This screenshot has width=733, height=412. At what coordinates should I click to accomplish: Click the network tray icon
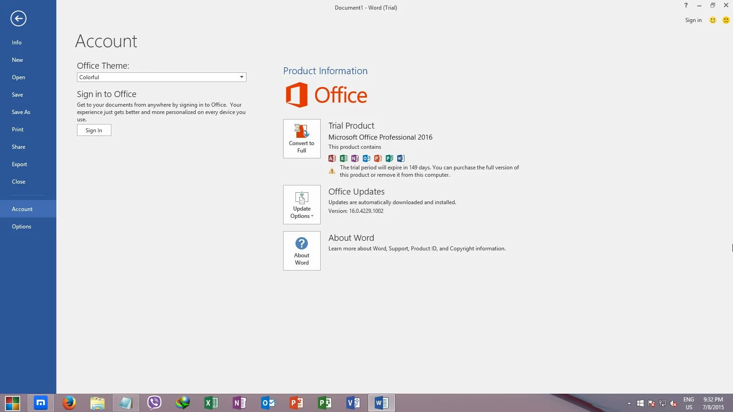(x=662, y=403)
